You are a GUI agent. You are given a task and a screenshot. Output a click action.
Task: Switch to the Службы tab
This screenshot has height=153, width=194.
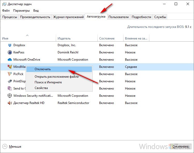pos(160,17)
